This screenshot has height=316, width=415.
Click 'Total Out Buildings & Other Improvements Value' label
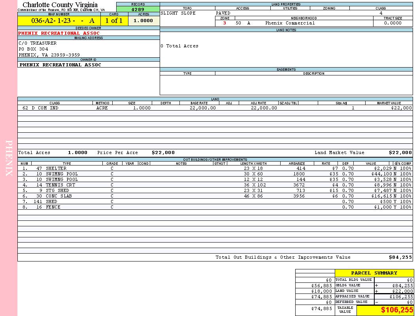point(283,257)
